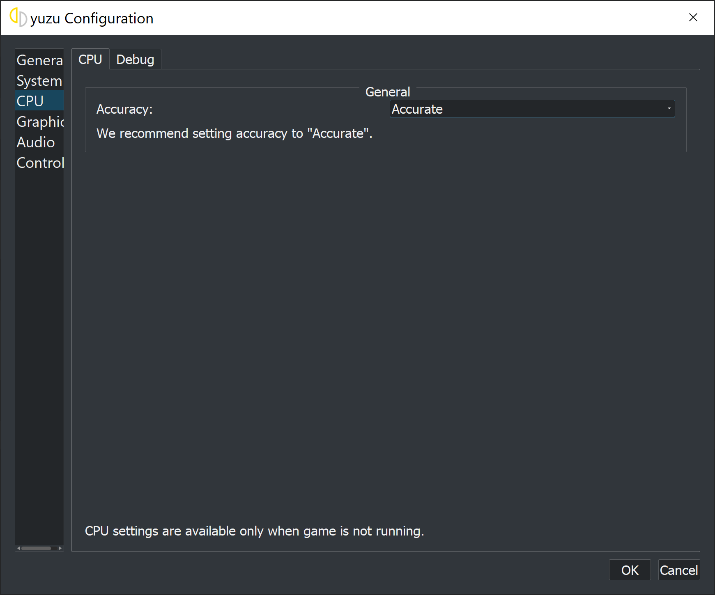This screenshot has height=595, width=715.
Task: Click the Accuracy: label text
Action: pyautogui.click(x=124, y=109)
